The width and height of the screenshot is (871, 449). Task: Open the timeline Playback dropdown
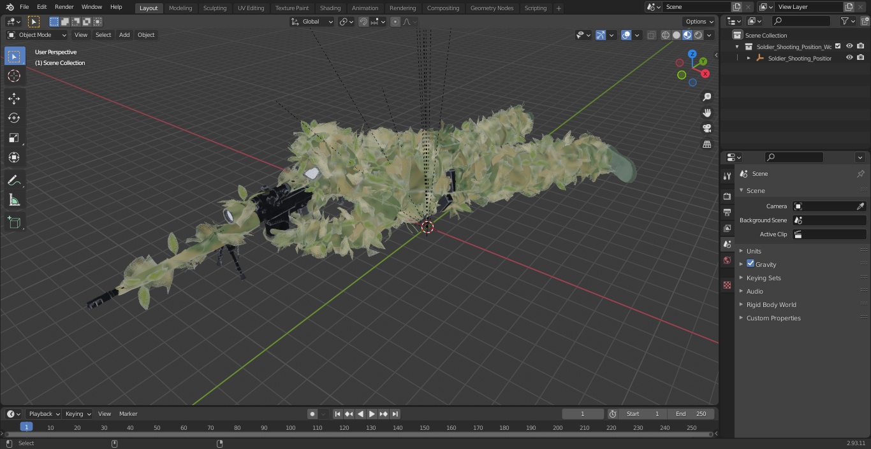coord(44,414)
